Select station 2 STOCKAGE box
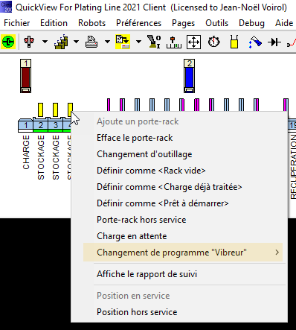296x330 pixels. (x=40, y=126)
